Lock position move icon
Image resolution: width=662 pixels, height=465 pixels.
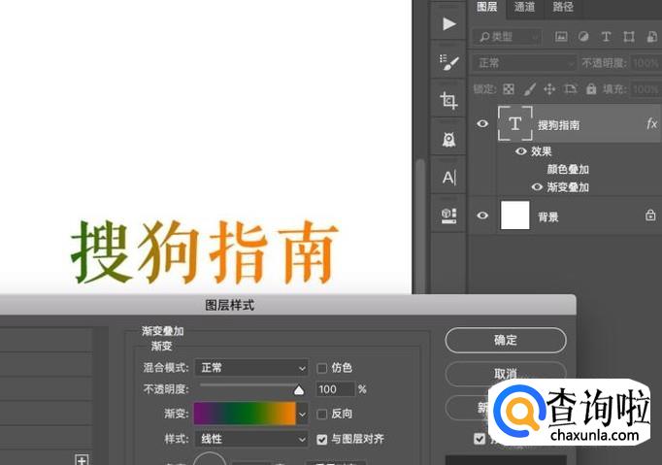tap(549, 88)
